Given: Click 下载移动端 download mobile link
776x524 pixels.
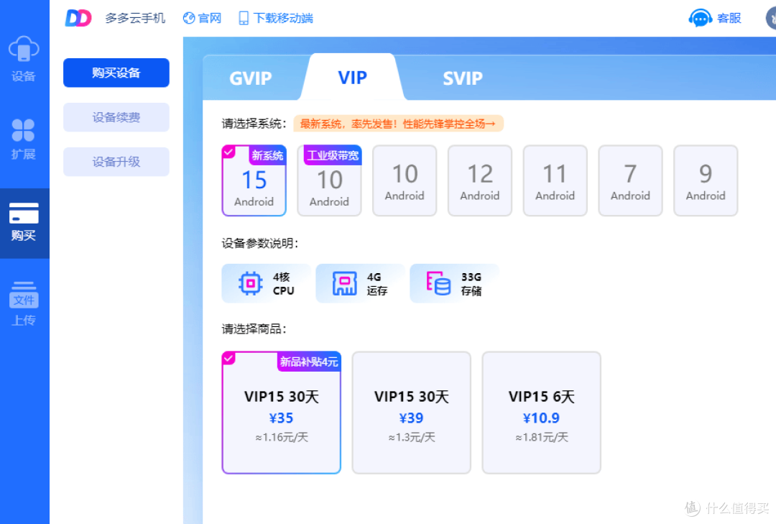Looking at the screenshot, I should [x=276, y=18].
